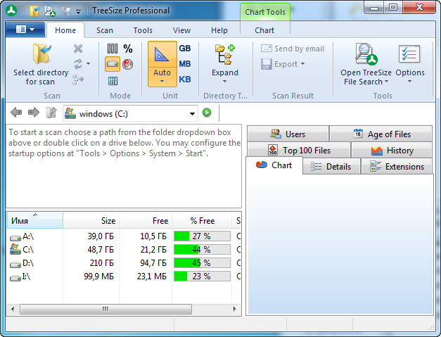The width and height of the screenshot is (441, 337).
Task: Open the Users tab
Action: click(288, 134)
